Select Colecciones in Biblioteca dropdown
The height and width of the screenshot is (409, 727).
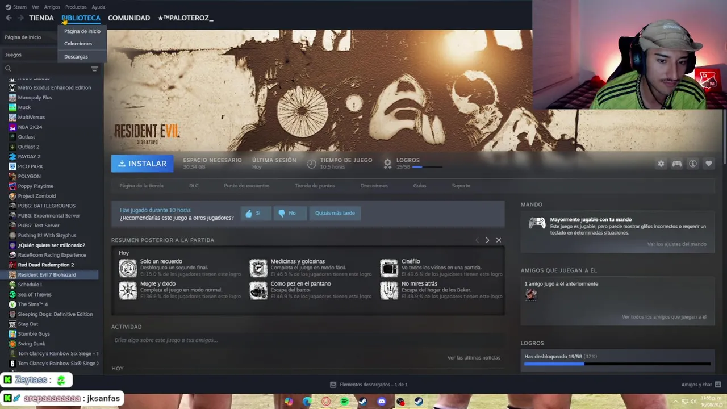point(82,44)
